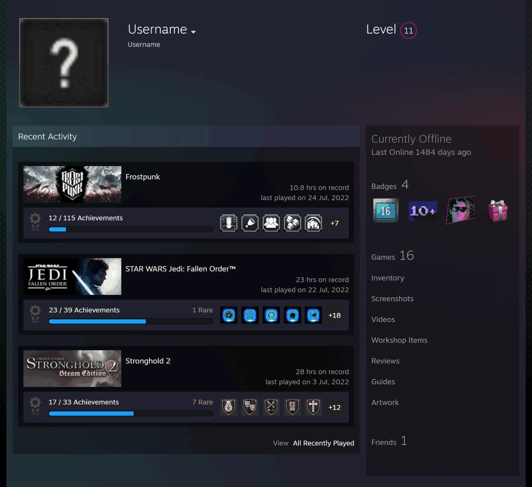Click Jedi Fallen Order's fifth blue achievement icon
The height and width of the screenshot is (487, 532).
click(313, 315)
